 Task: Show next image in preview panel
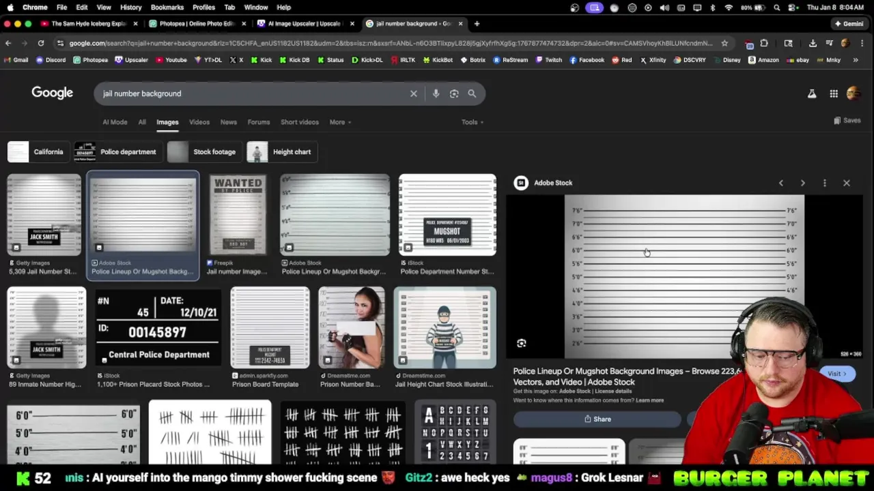point(803,183)
